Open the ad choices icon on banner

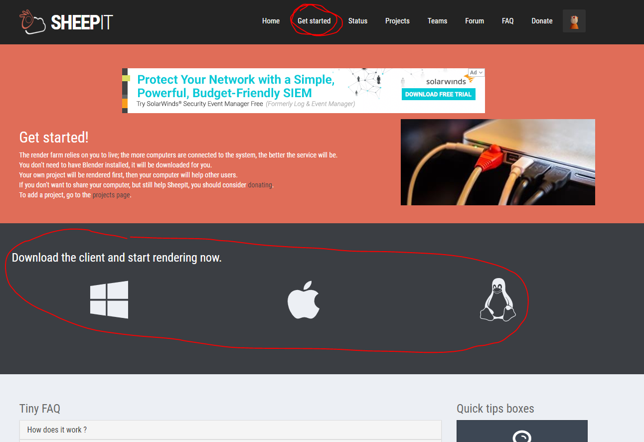[x=477, y=73]
